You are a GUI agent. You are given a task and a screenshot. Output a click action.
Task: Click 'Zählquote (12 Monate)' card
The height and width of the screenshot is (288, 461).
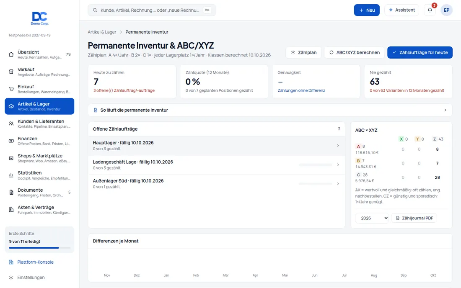pyautogui.click(x=224, y=82)
